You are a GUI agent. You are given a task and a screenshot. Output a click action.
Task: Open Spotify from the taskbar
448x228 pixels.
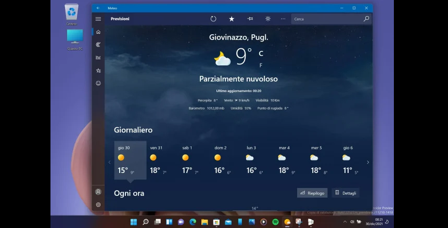275,222
